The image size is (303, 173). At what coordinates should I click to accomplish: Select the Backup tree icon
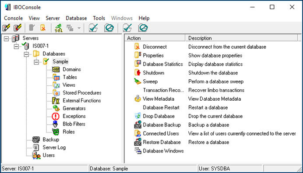tap(36, 139)
